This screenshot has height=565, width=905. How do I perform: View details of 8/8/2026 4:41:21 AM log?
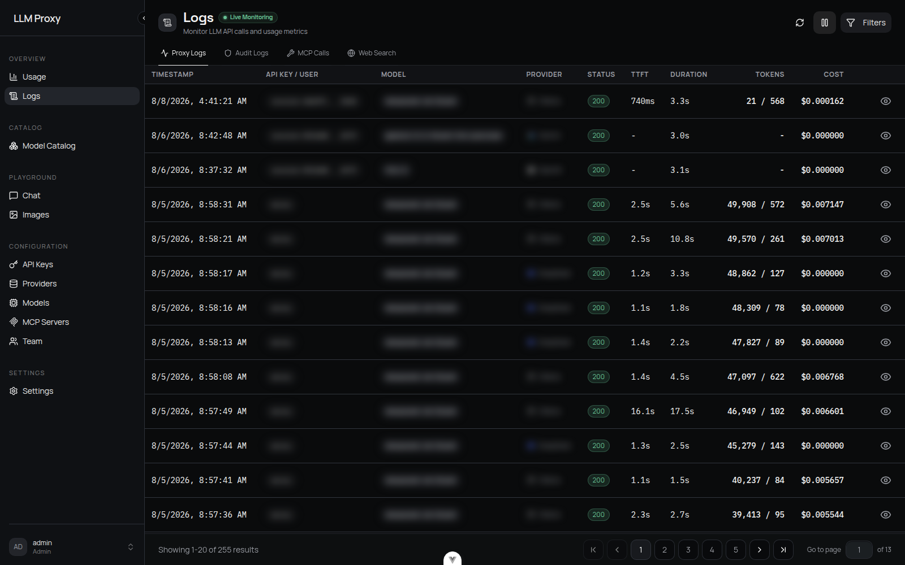pos(886,101)
